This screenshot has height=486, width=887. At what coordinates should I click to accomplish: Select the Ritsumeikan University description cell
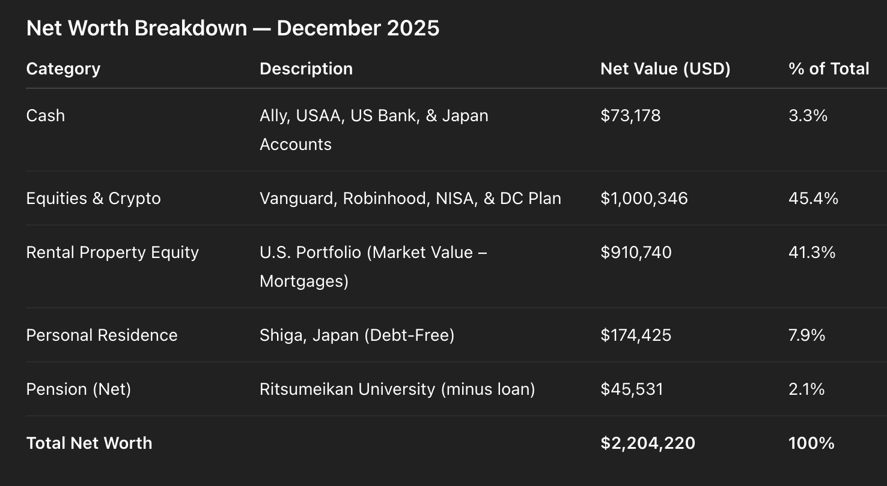(x=397, y=389)
